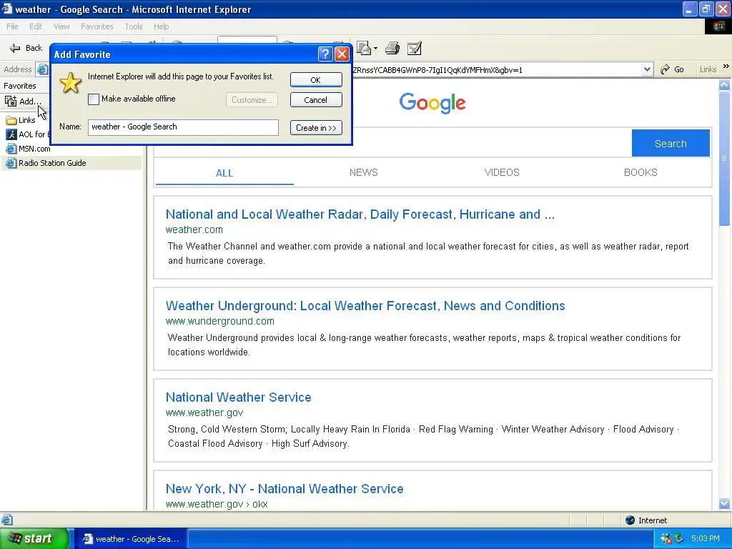Image resolution: width=732 pixels, height=549 pixels.
Task: Click the Back arrow toolbar button
Action: (x=26, y=48)
